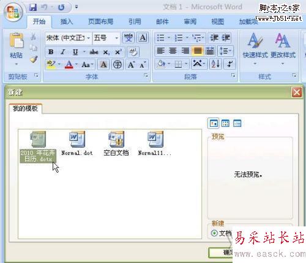306x263 pixels.
Task: Apply character shading A icon
Action: coord(103,65)
